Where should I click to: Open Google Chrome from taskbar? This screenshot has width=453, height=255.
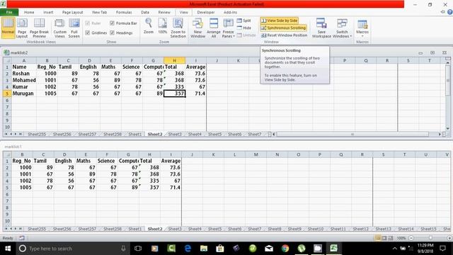click(x=285, y=249)
